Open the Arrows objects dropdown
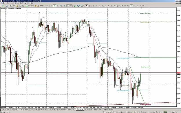The image size is (181, 113). point(115,6)
